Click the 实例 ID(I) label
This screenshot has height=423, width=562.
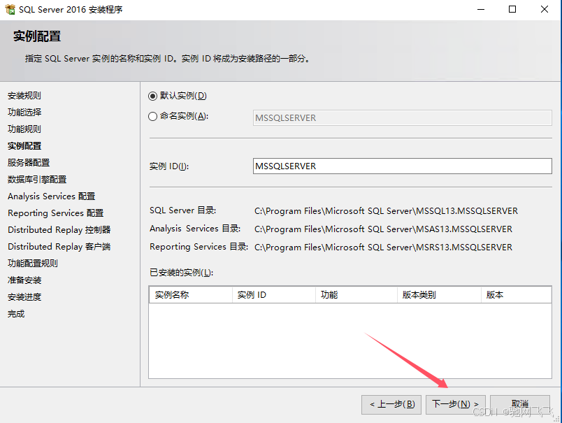(x=169, y=166)
